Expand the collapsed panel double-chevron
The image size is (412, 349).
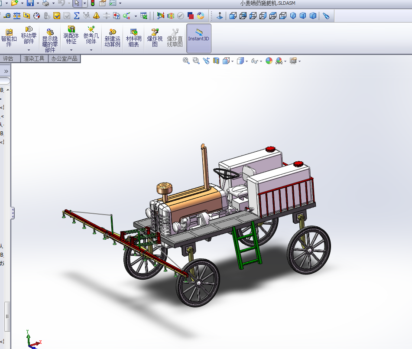[x=6, y=71]
